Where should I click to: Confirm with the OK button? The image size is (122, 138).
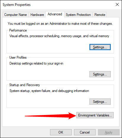coord(61,132)
